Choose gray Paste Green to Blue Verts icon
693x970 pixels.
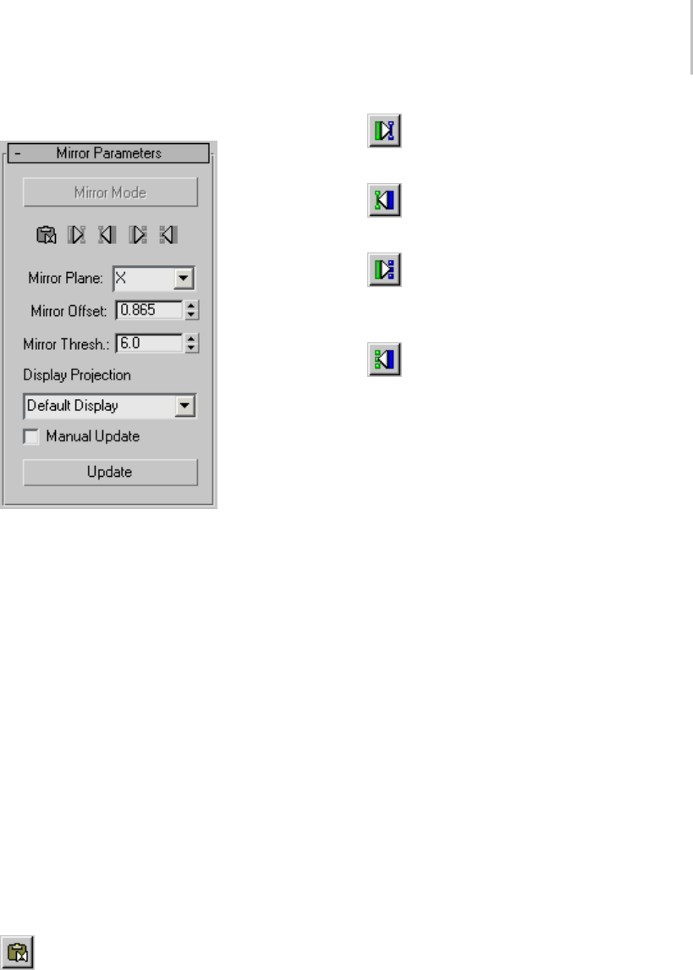(138, 235)
